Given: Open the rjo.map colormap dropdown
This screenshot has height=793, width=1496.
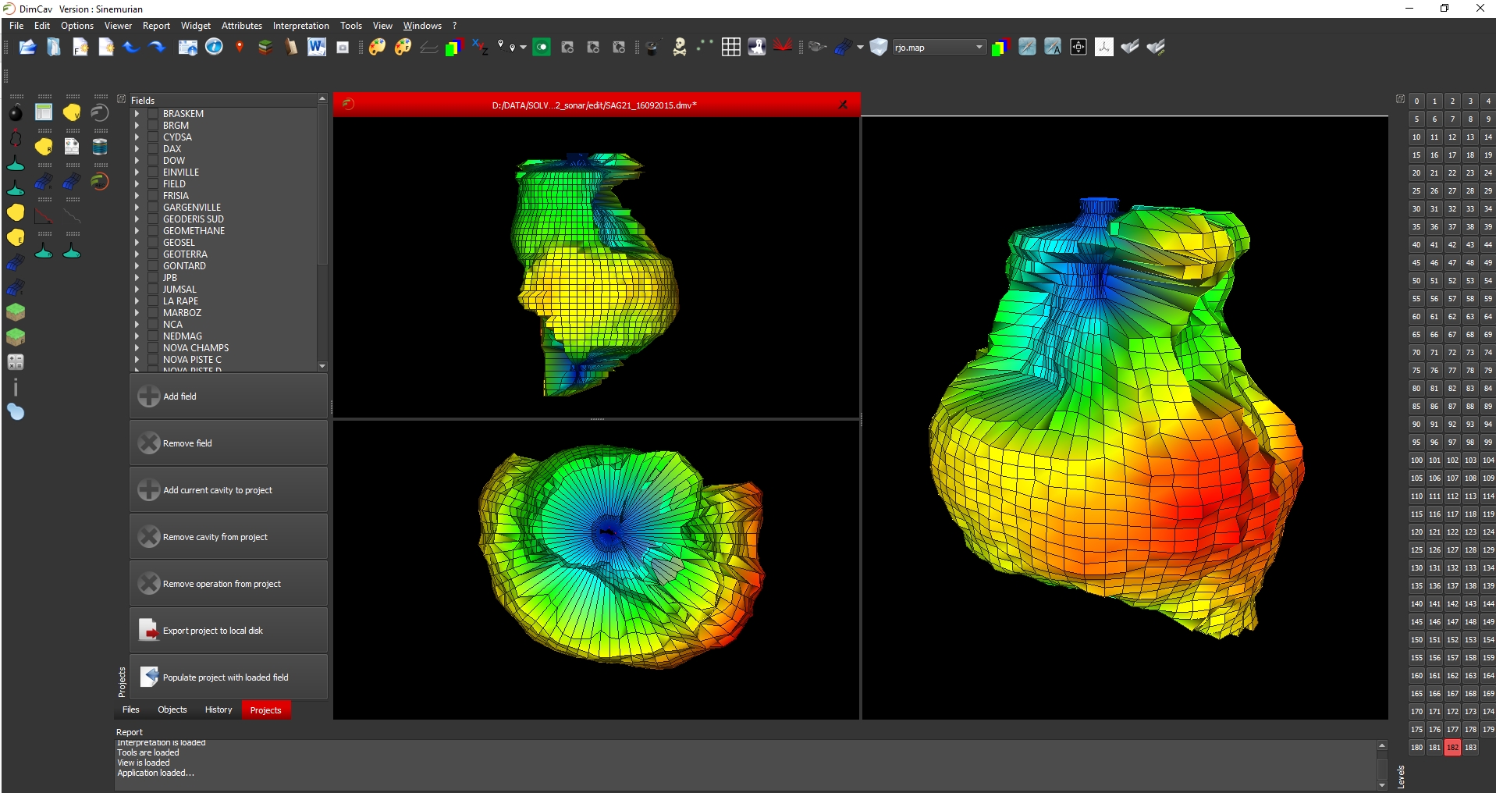Looking at the screenshot, I should pyautogui.click(x=938, y=48).
